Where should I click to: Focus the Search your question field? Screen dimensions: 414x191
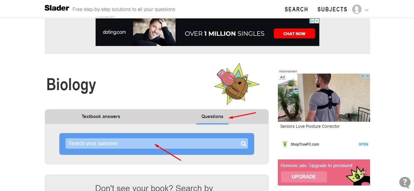pos(156,143)
